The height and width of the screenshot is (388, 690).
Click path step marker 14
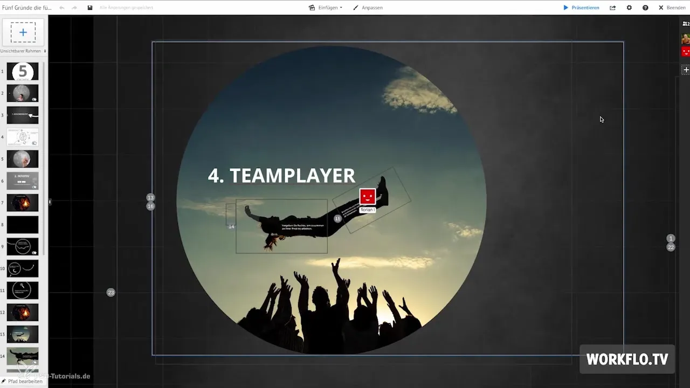click(231, 227)
